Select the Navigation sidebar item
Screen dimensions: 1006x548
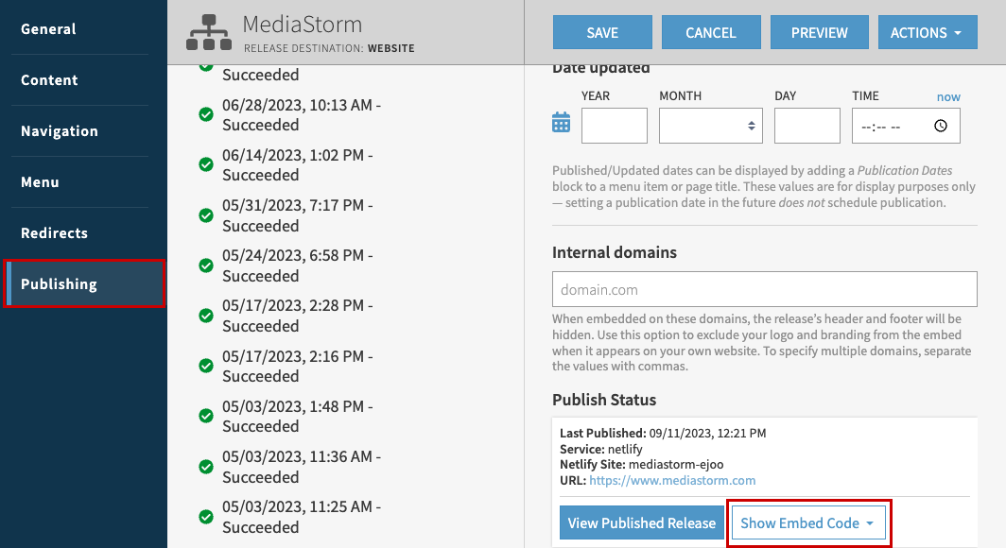pyautogui.click(x=60, y=130)
